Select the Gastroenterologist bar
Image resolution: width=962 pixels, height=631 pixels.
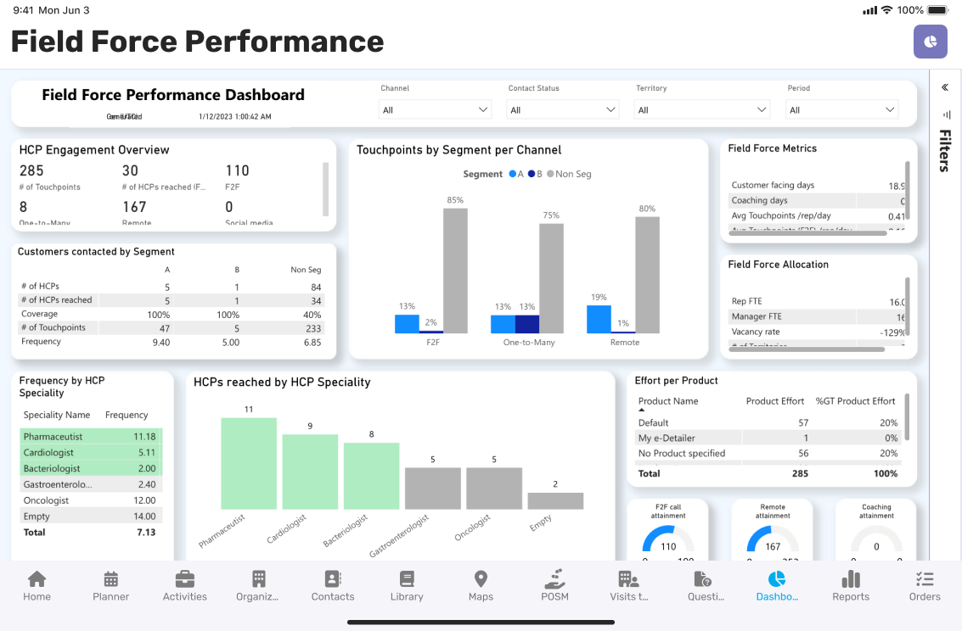pos(432,489)
